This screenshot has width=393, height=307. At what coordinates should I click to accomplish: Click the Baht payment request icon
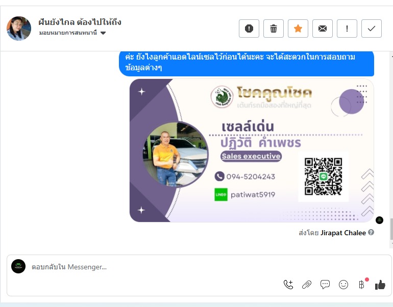(362, 285)
